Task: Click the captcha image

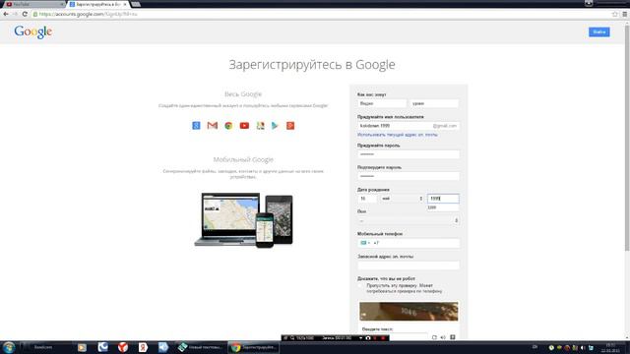Action: [x=409, y=312]
